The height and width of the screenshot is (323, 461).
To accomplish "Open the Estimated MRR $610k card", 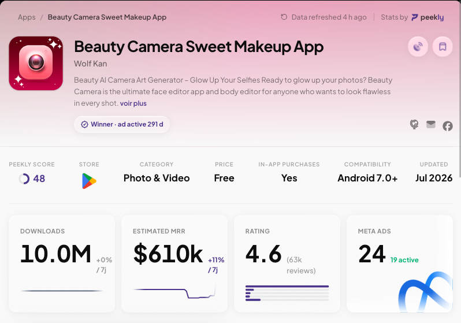I will [174, 263].
